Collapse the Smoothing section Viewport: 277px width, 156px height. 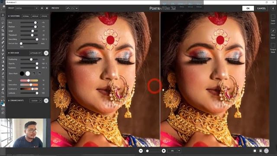click(x=9, y=16)
